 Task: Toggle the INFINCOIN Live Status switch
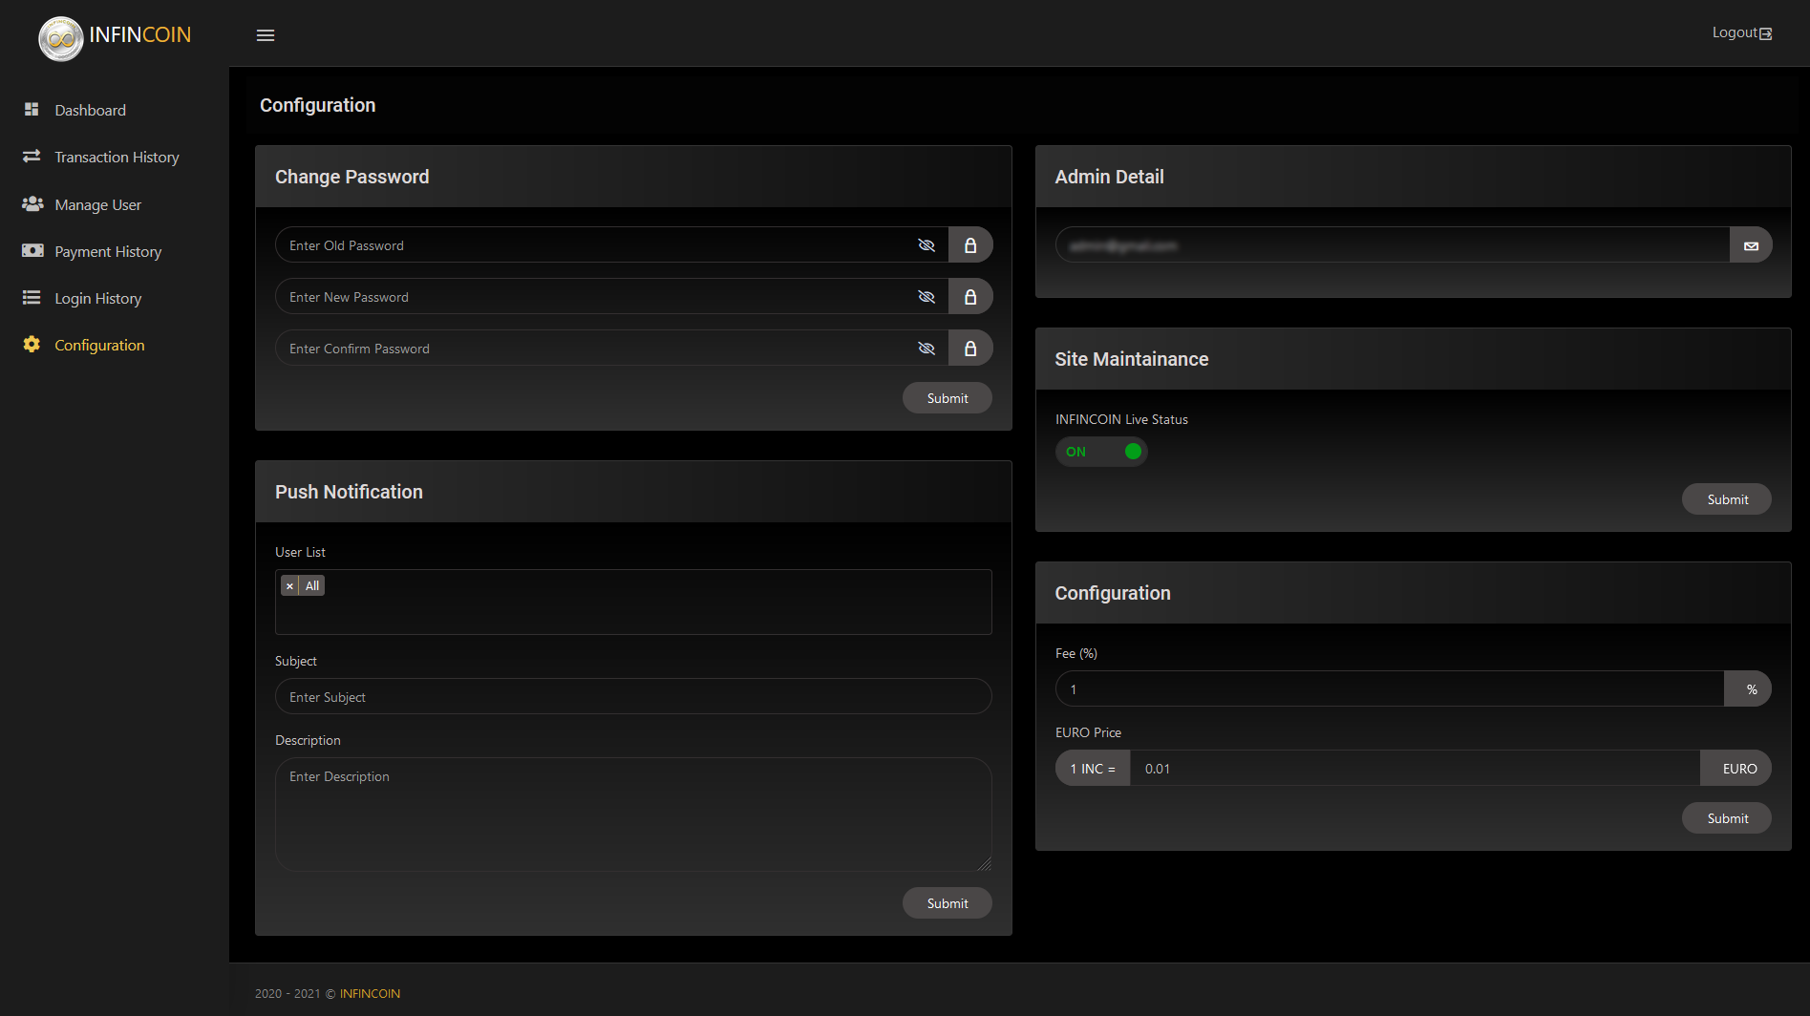(x=1101, y=452)
